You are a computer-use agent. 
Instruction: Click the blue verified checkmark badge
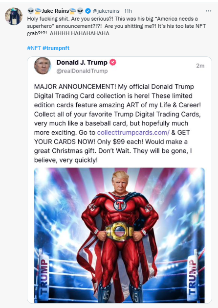pos(88,11)
